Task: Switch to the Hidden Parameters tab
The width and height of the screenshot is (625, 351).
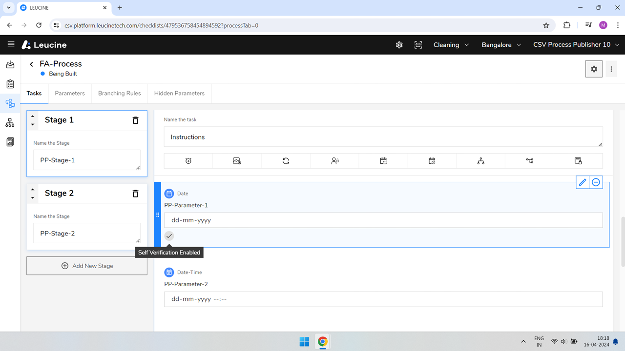Action: click(x=179, y=93)
